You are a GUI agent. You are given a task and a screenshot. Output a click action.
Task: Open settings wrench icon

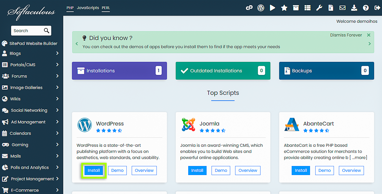(x=319, y=8)
